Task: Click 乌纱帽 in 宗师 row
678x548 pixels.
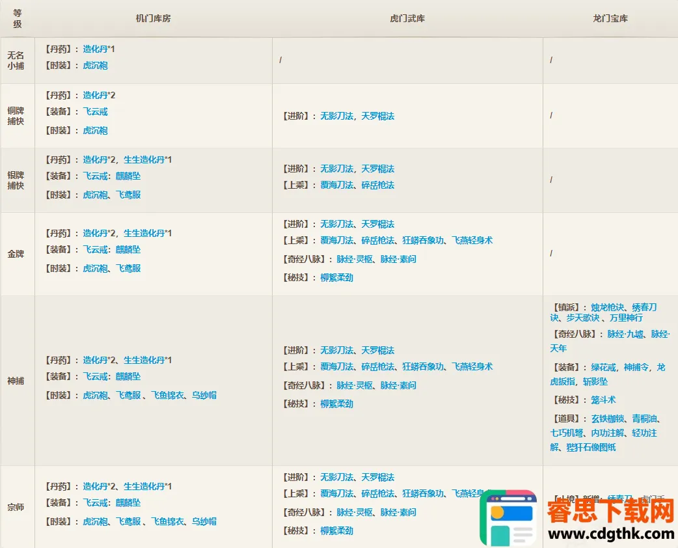Action: coord(204,521)
